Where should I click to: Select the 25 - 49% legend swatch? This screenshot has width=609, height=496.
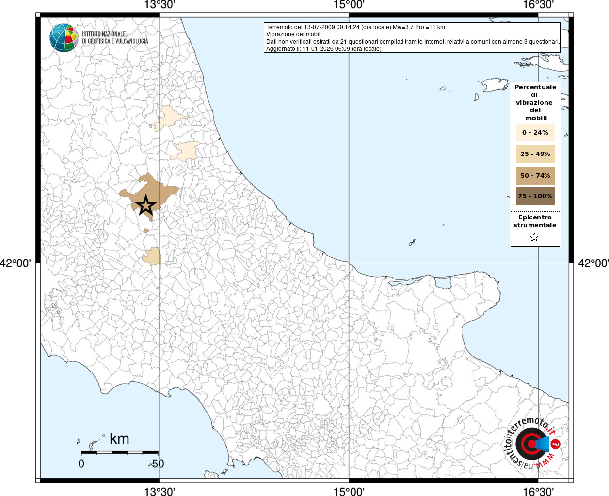click(x=535, y=154)
